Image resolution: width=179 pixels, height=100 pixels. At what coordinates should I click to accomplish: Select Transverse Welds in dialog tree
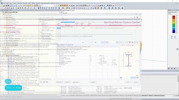45,29
